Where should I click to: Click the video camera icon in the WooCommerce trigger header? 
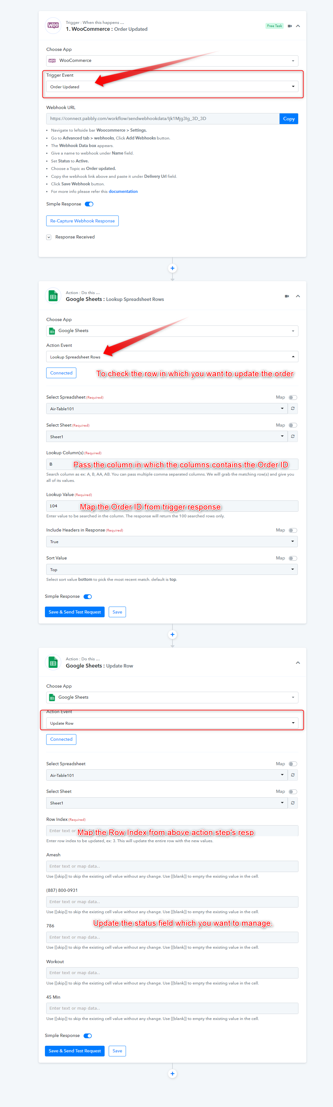290,26
